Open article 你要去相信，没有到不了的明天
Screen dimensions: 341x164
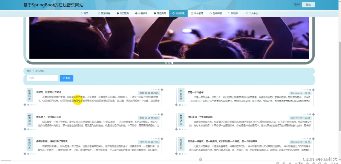[x=52, y=141]
